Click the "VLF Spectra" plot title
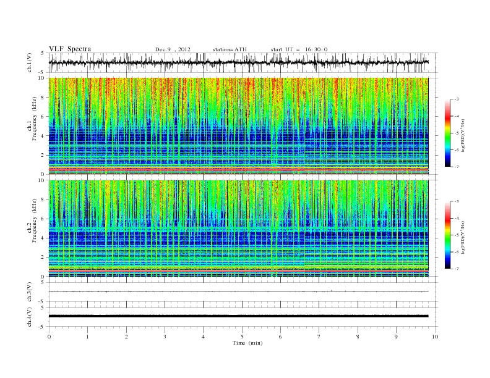 click(70, 49)
